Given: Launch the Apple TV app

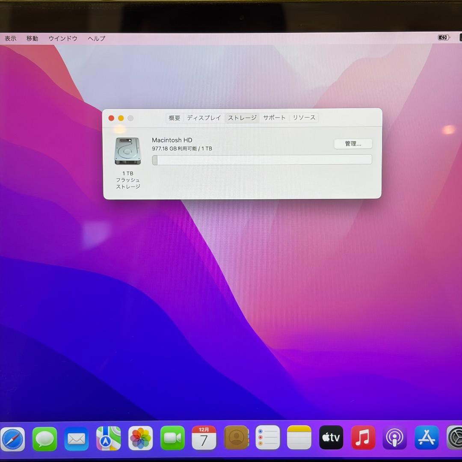Looking at the screenshot, I should (331, 438).
